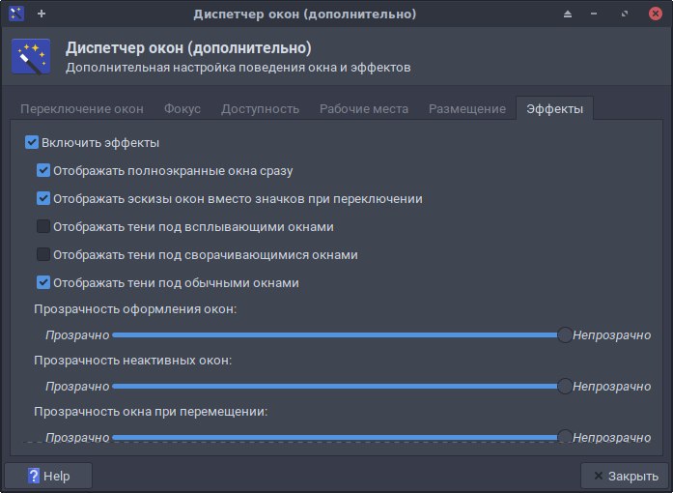
Task: Select the Эффекты tab
Action: (x=554, y=108)
